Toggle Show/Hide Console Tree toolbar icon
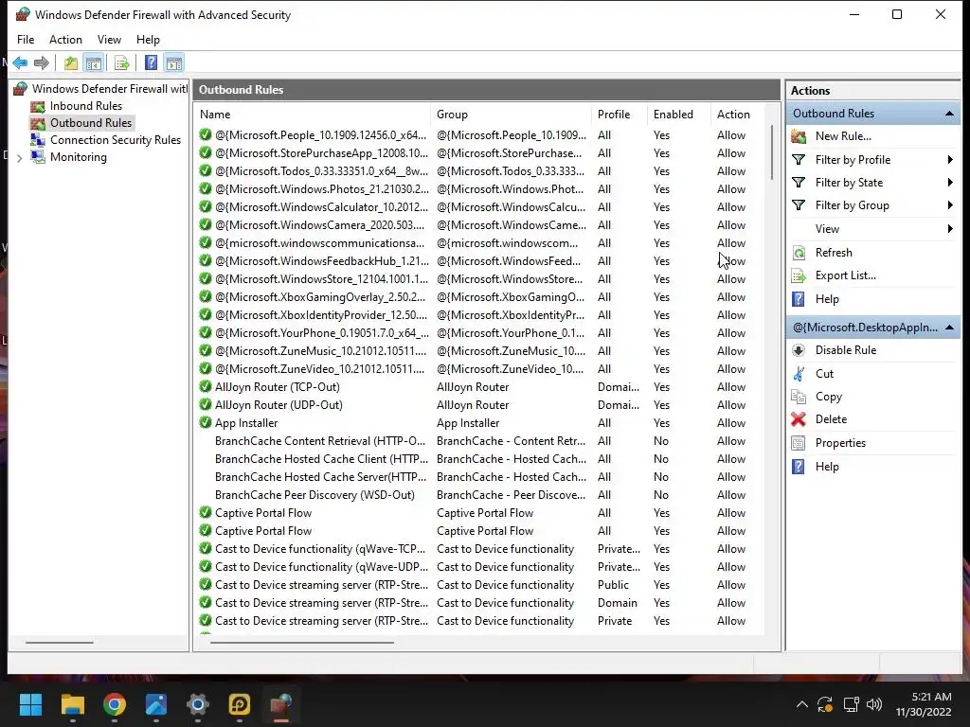 pyautogui.click(x=94, y=63)
